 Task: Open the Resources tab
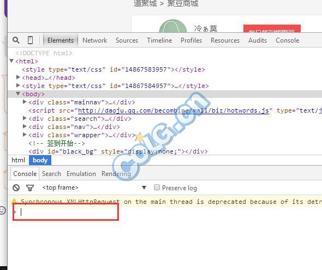click(x=225, y=40)
